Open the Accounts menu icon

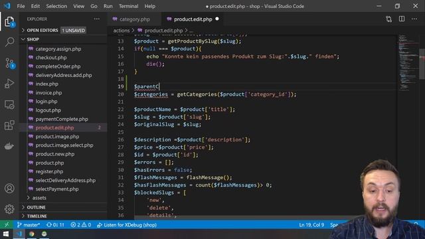[x=9, y=189]
